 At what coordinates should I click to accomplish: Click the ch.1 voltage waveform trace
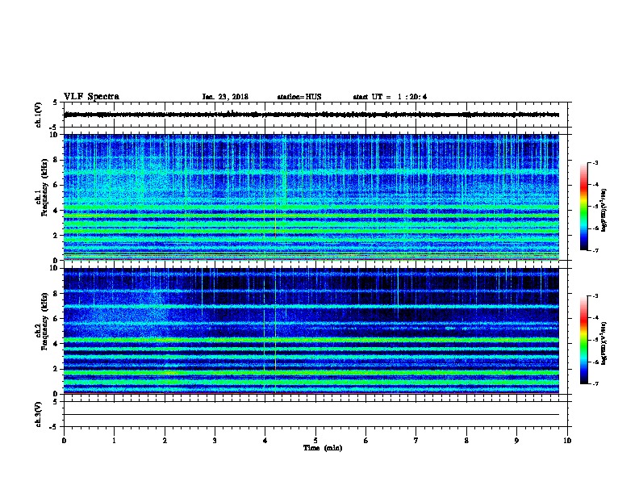311,115
